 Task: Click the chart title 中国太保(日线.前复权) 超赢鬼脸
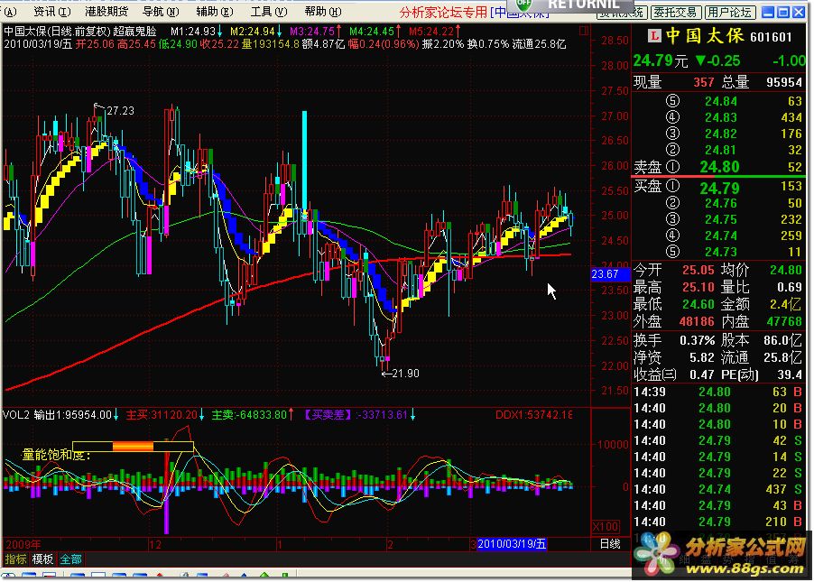(80, 32)
